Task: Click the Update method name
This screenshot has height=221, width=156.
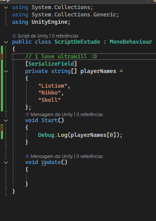Action: [51, 162]
